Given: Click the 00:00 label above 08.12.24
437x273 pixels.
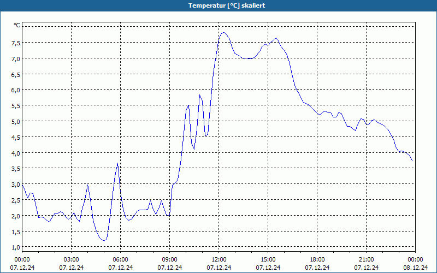Looking at the screenshot, I should (x=416, y=260).
